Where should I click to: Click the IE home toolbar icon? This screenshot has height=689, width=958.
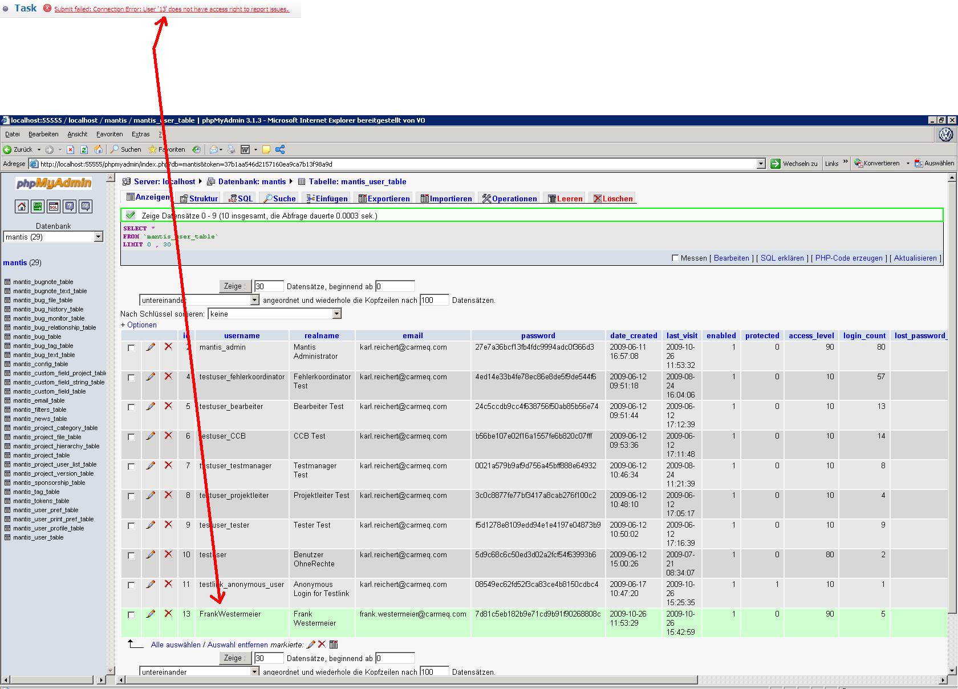[98, 149]
